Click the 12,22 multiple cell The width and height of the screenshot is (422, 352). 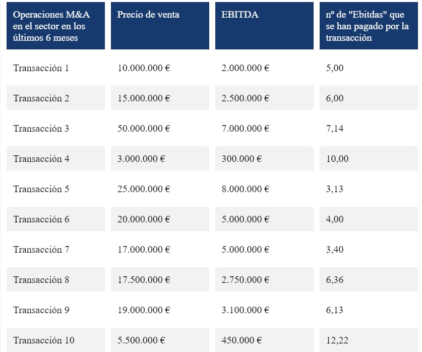click(369, 340)
